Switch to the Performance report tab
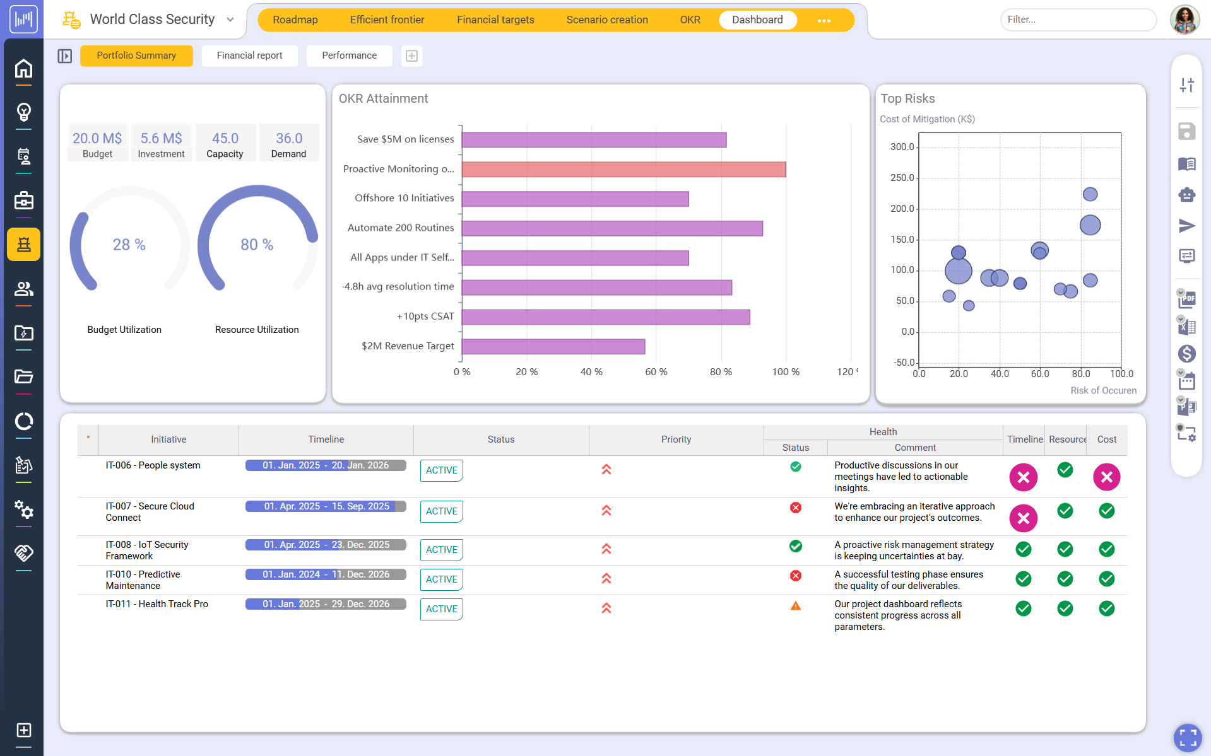 tap(349, 55)
